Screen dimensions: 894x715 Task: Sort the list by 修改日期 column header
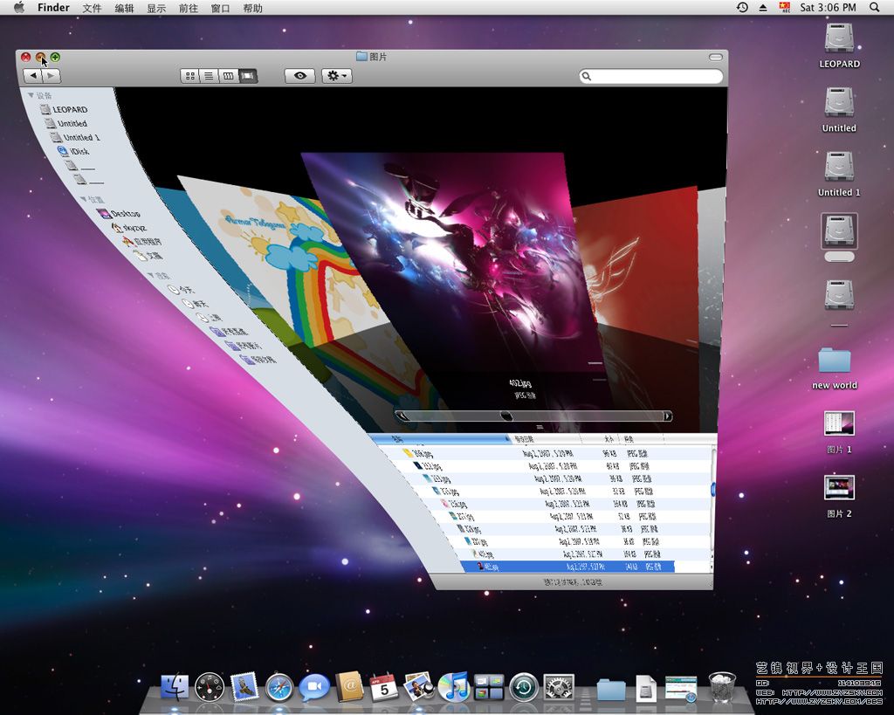point(545,439)
